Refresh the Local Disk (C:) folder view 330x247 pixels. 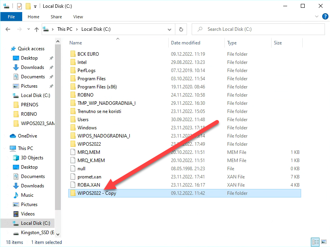(181, 29)
